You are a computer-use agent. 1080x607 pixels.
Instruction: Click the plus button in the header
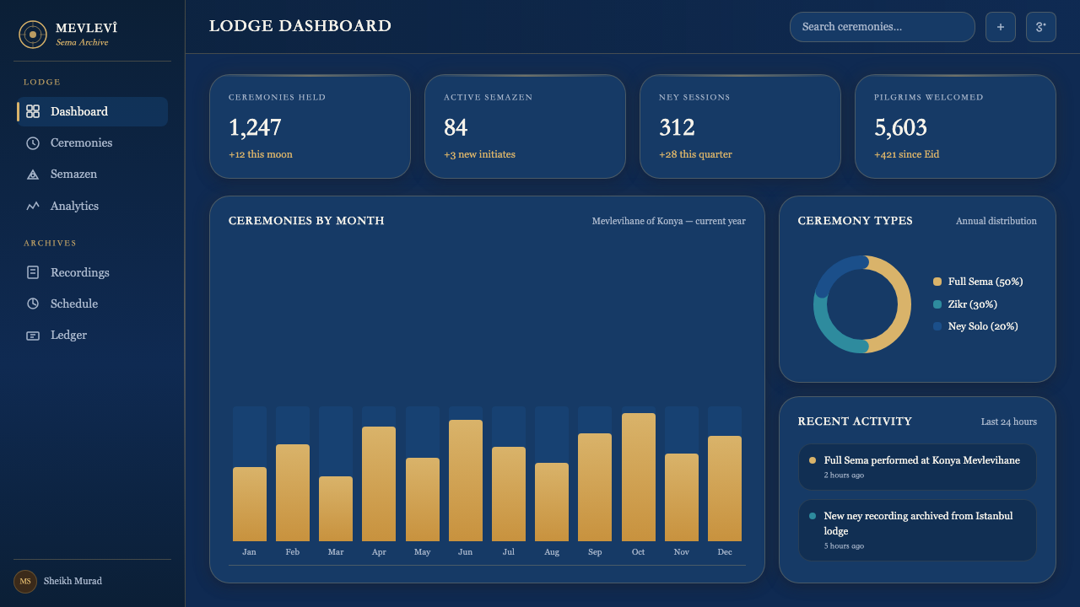click(1001, 27)
